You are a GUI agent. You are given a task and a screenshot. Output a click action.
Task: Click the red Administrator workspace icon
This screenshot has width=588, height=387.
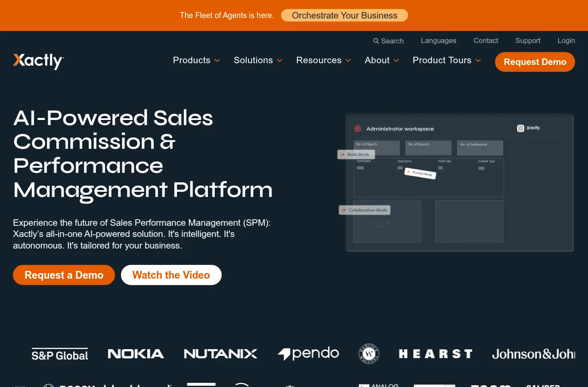pyautogui.click(x=357, y=129)
